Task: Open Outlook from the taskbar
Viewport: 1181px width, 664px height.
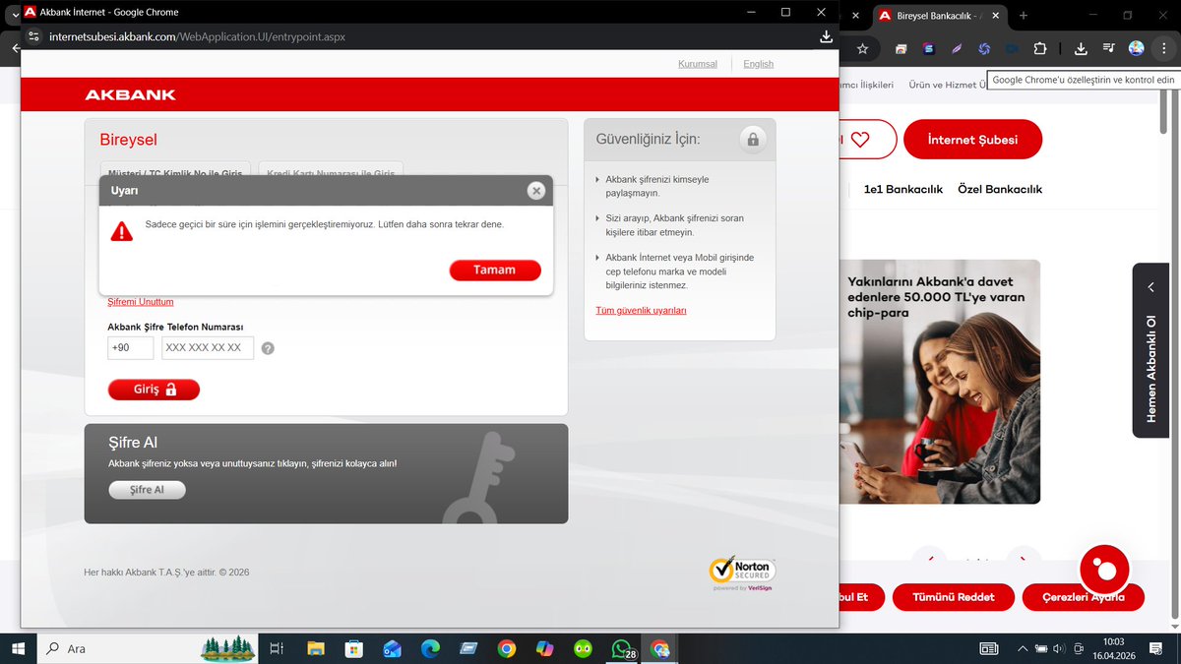Action: pyautogui.click(x=393, y=649)
